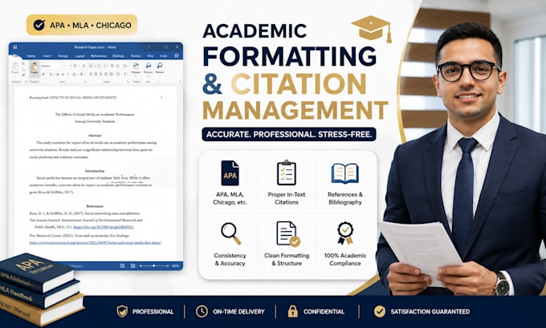The width and height of the screenshot is (546, 328).
Task: Click the zoom slider handle in Word
Action: (154, 265)
